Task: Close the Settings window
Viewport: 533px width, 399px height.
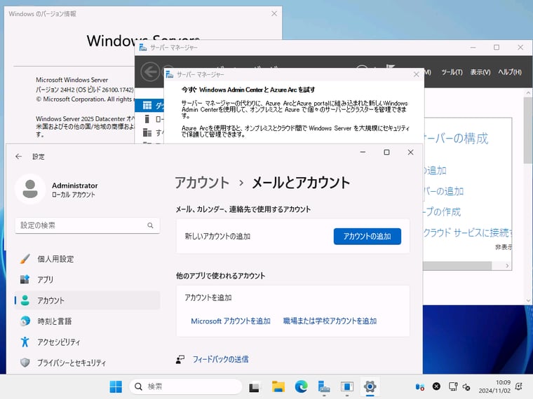Action: 411,153
